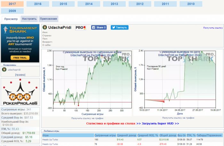This screenshot has height=146, width=224.
Task: Sort favorite games table by ITM, % column header
Action: point(191,135)
